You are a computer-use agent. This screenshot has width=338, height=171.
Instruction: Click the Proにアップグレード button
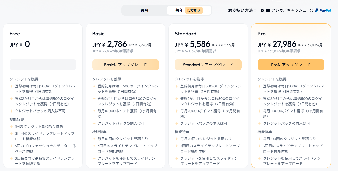291,65
